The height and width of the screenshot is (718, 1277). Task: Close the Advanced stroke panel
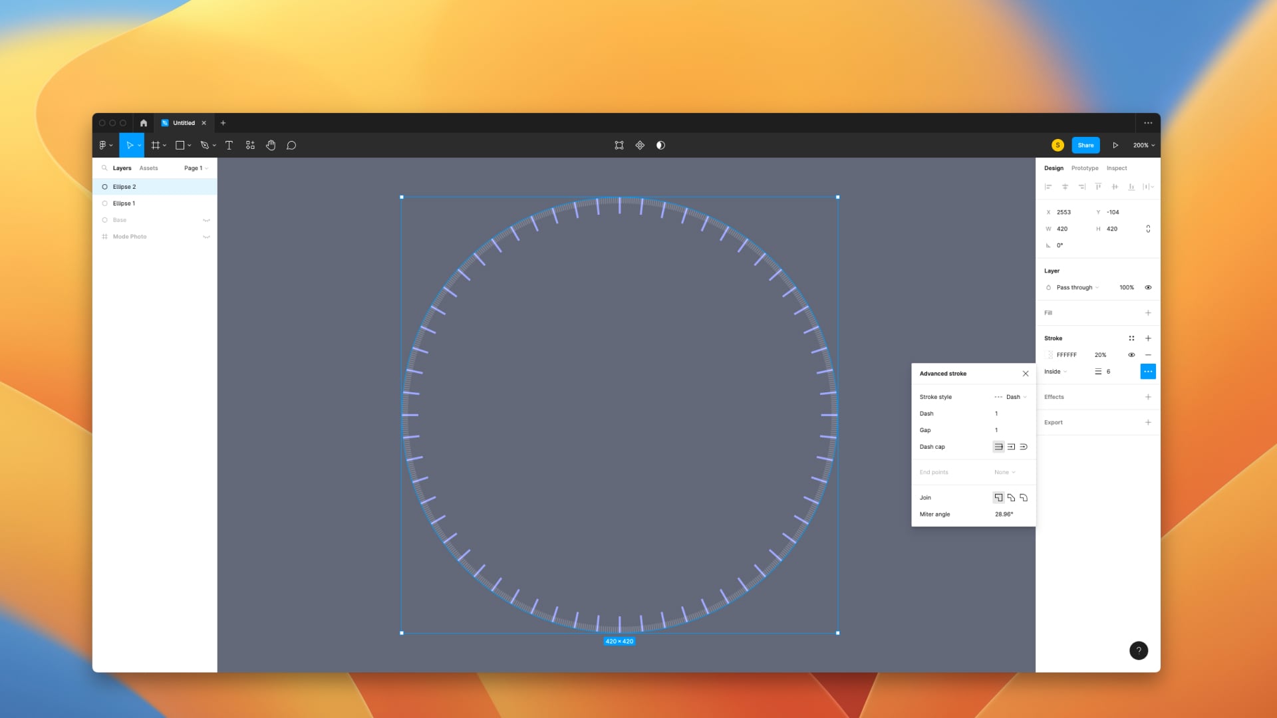pos(1025,373)
